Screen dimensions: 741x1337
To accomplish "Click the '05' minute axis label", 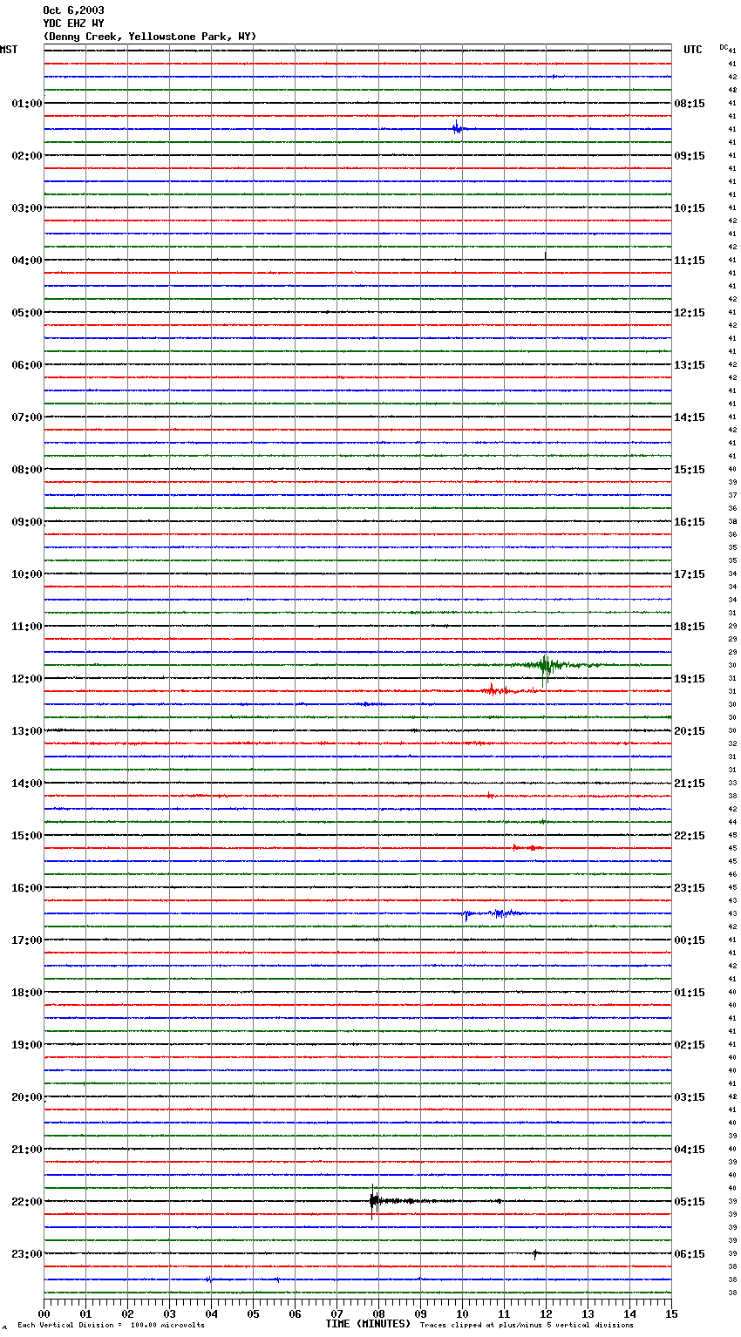I will point(253,1313).
